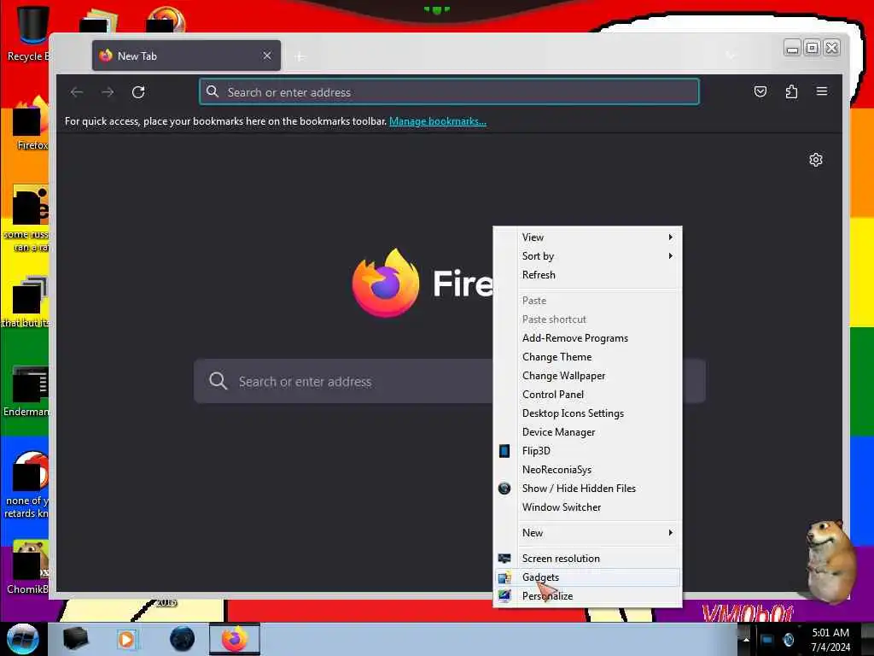Image resolution: width=874 pixels, height=656 pixels.
Task: Open Firefox hamburger application menu
Action: [x=822, y=91]
